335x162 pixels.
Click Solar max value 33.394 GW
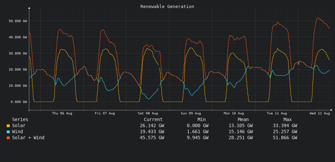[x=285, y=125]
